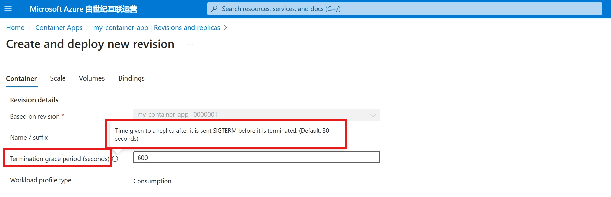Return to Revisions and replicas breadcrumb

point(157,28)
